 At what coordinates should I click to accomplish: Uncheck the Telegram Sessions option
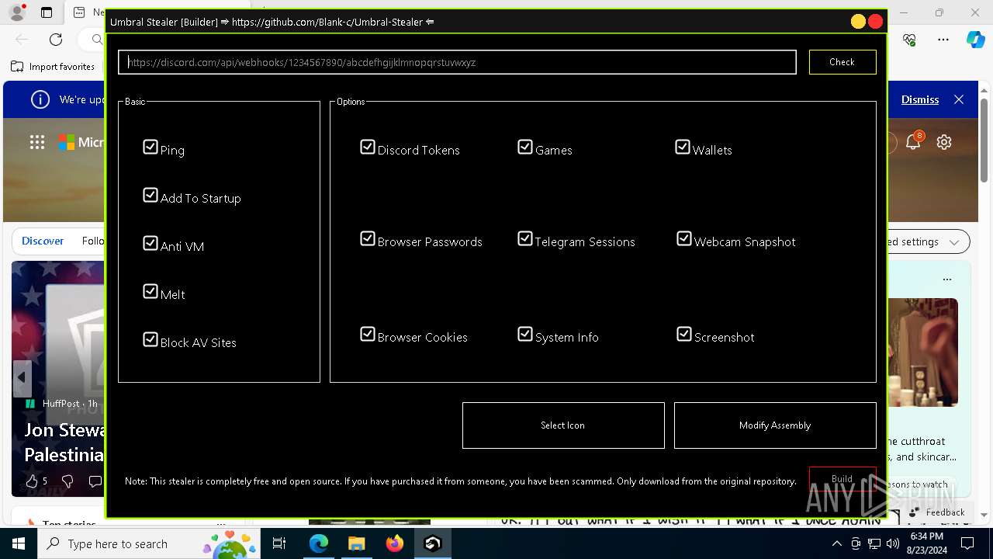coord(525,238)
